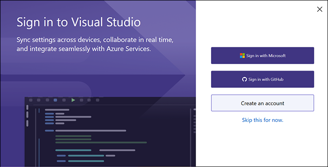
Task: Click the dark code editor preview image
Action: 110,132
